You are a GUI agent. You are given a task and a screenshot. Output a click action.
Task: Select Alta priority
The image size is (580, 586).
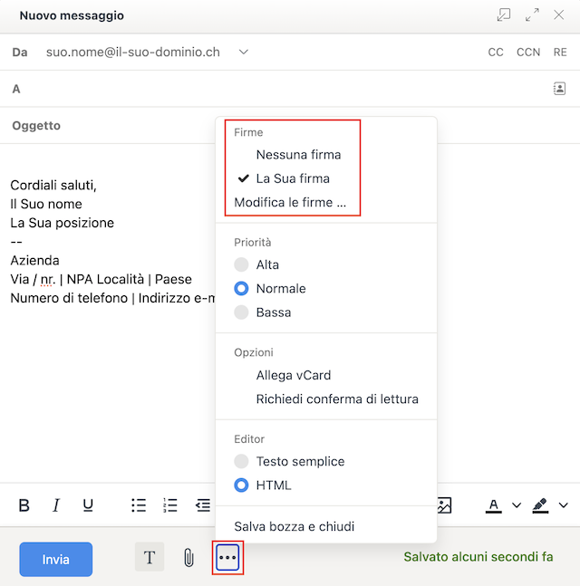256,264
